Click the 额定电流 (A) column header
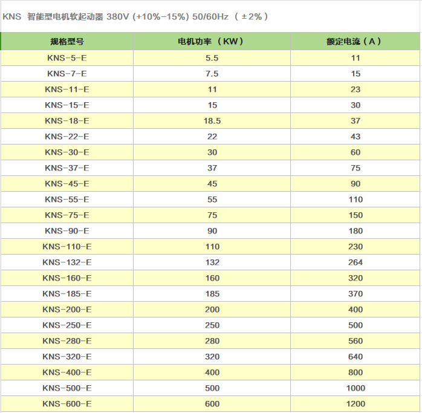This screenshot has width=422, height=413. 355,42
